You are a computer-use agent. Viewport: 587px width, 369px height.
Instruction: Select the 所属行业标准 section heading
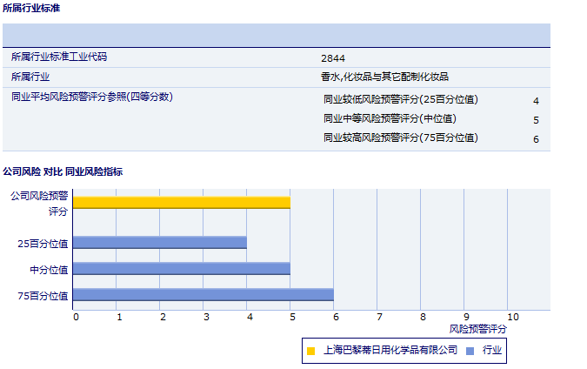(31, 8)
